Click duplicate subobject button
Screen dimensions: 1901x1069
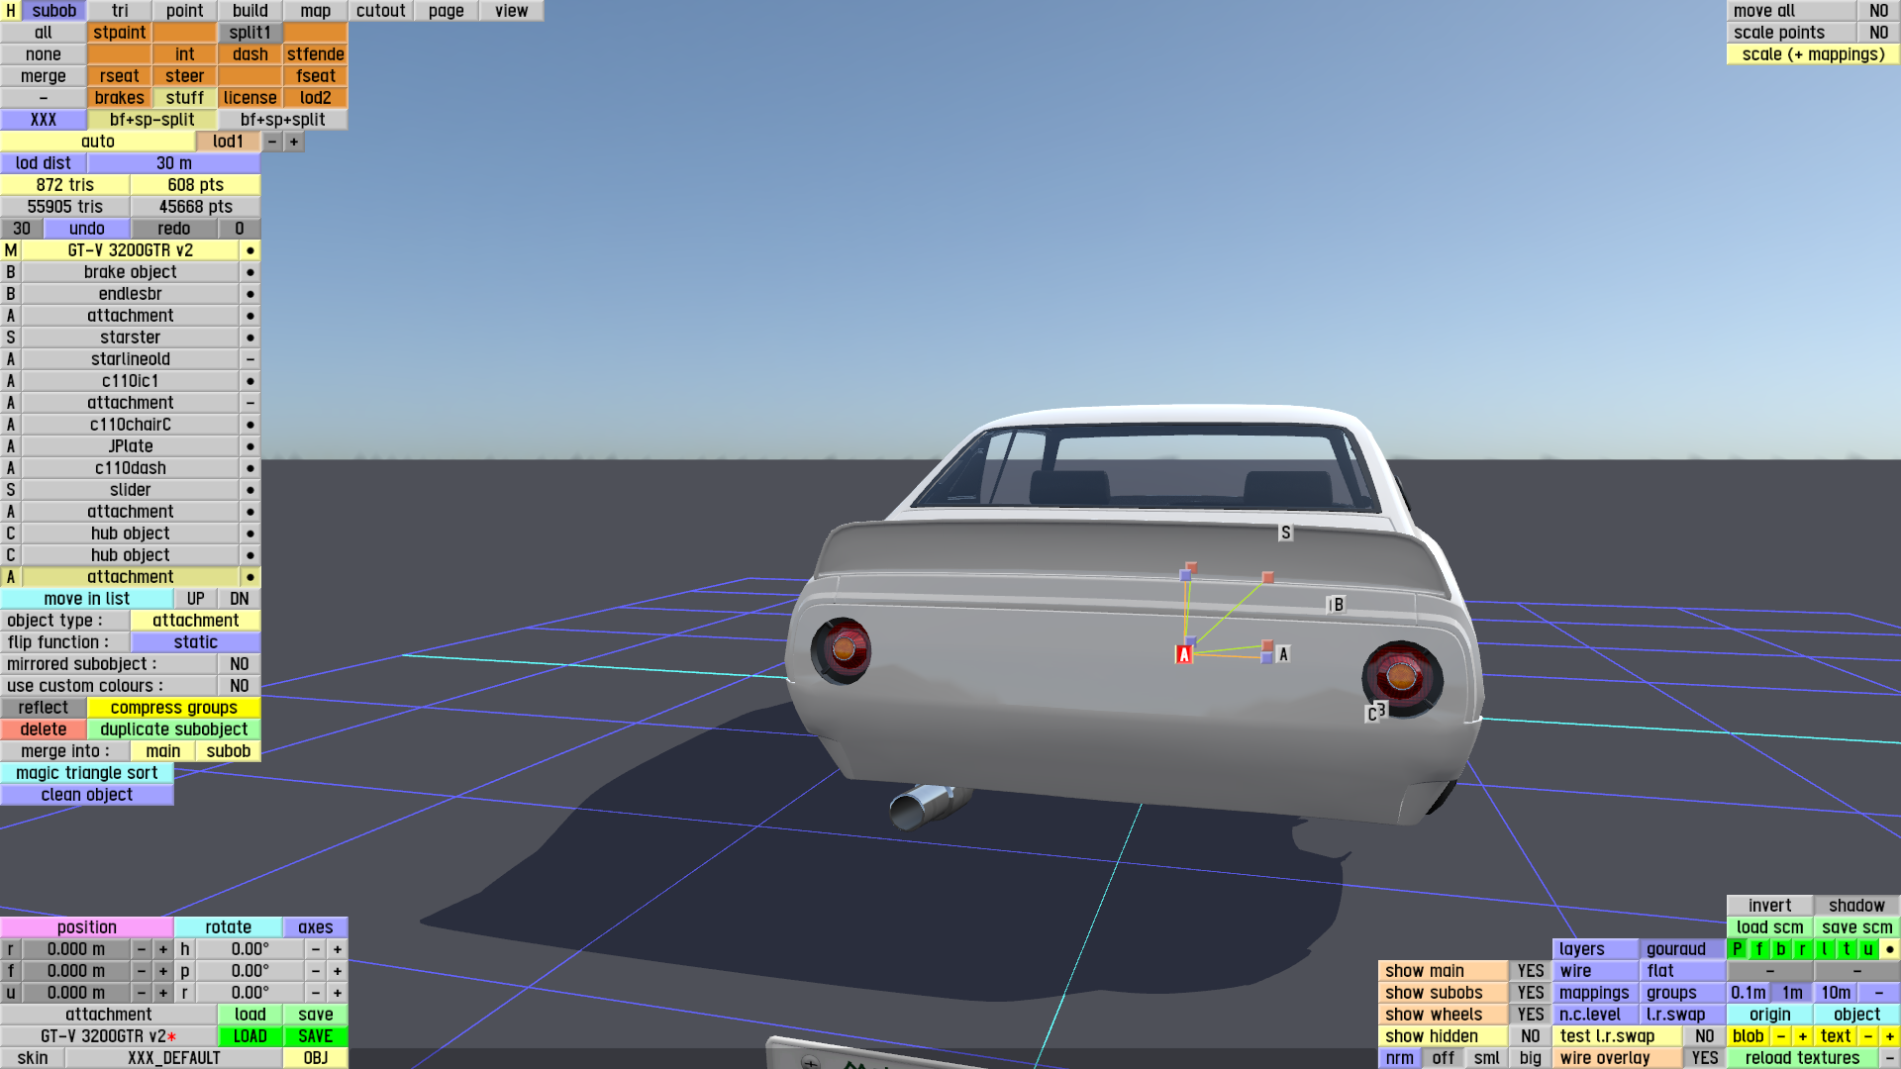173,729
